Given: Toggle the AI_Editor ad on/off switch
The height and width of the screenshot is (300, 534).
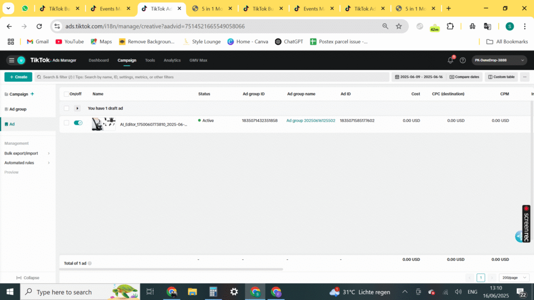Looking at the screenshot, I should click(x=78, y=123).
